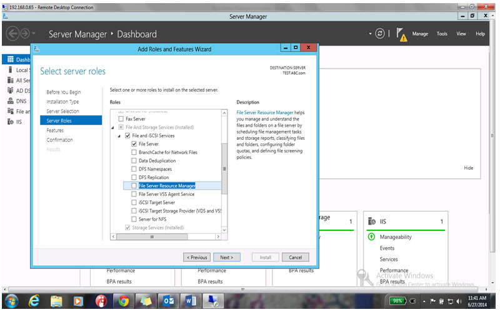Click the IIS Manageability status icon

[371, 236]
